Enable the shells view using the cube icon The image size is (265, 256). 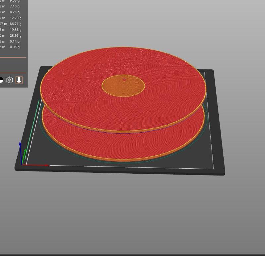tap(9, 79)
